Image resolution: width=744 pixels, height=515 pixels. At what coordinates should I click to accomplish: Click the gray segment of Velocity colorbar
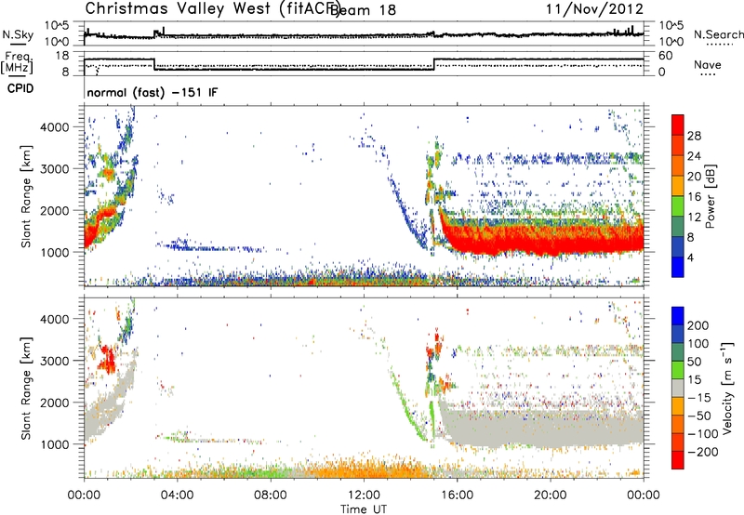[x=678, y=388]
